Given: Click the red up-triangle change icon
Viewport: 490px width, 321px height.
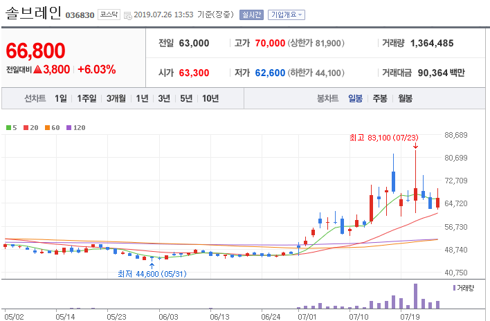Looking at the screenshot, I should [x=38, y=69].
